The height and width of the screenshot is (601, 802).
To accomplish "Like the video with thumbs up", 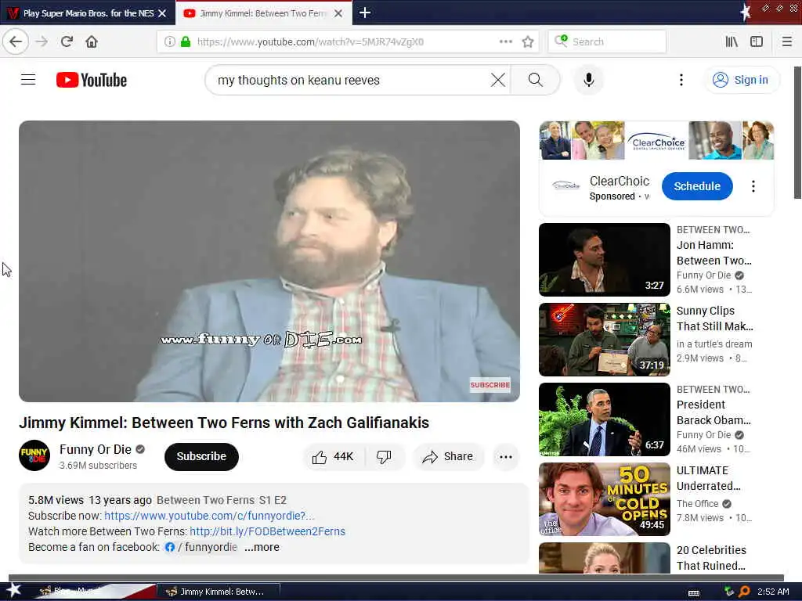I will click(x=333, y=456).
